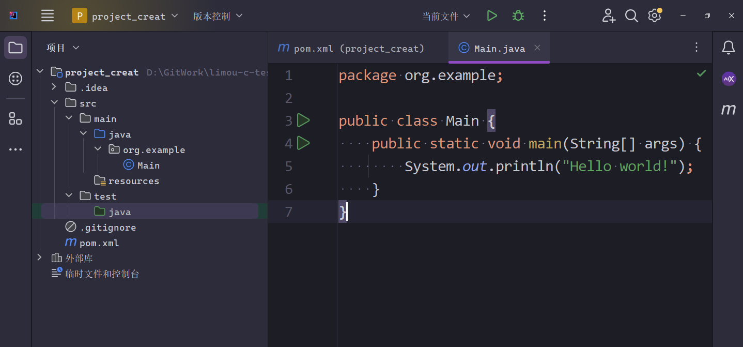Expand the .idea folder node
This screenshot has width=743, height=347.
coord(54,87)
